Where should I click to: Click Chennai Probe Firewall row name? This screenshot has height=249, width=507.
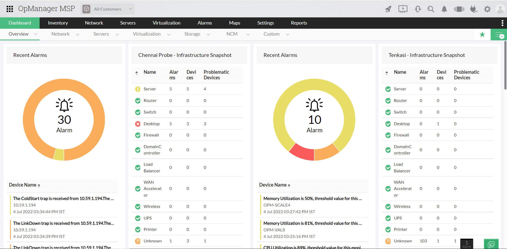click(x=151, y=135)
